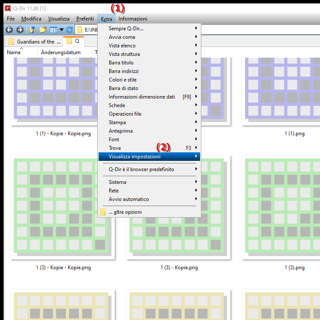
Task: Click the Q-Dir application icon in title bar
Action: click(x=8, y=8)
